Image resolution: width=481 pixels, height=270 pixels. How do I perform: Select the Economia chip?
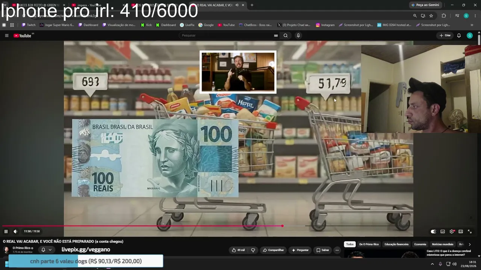click(x=420, y=244)
